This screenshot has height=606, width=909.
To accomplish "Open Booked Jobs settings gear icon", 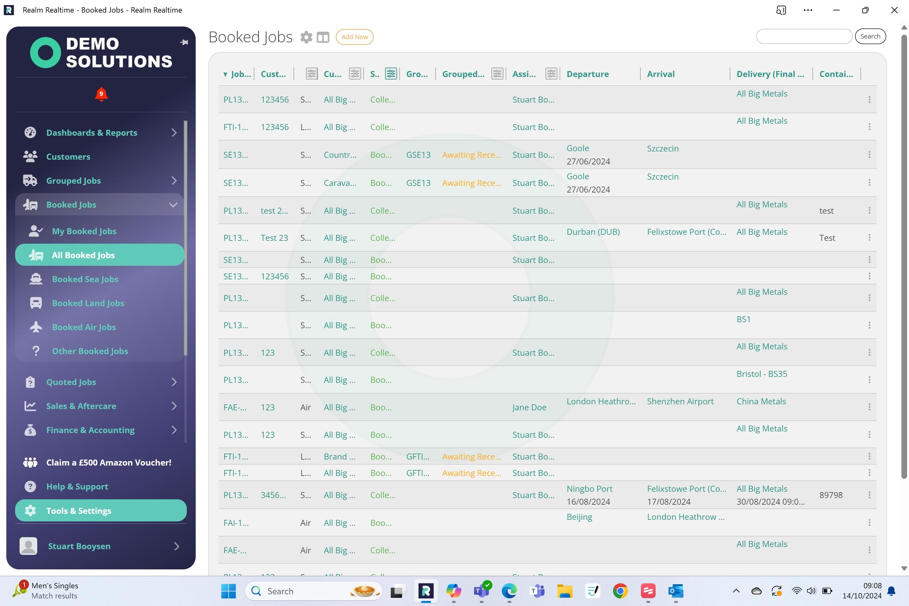I will pos(306,37).
